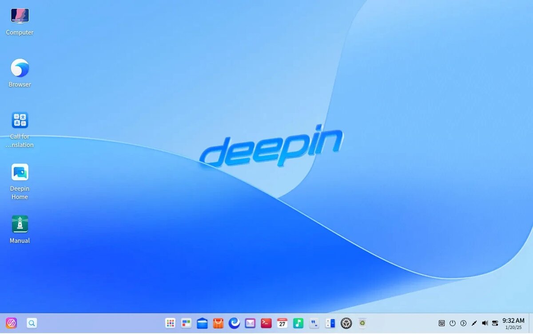Open the Calendar icon showing 27
Screen dimensions: 533x334
[282, 323]
